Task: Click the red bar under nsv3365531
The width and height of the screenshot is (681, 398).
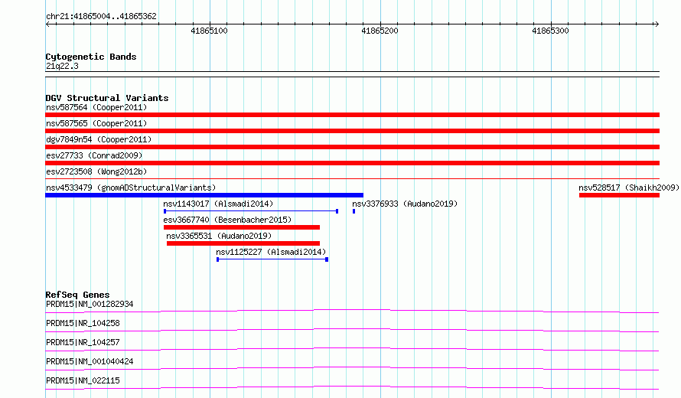Action: click(x=243, y=243)
